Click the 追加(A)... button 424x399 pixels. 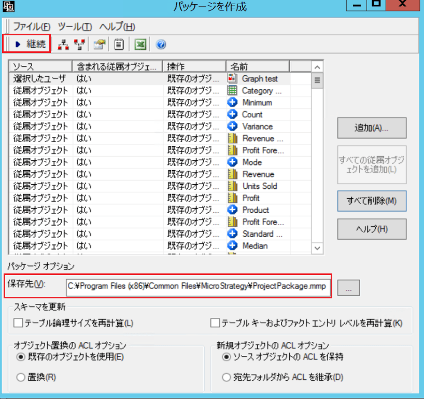(x=372, y=128)
